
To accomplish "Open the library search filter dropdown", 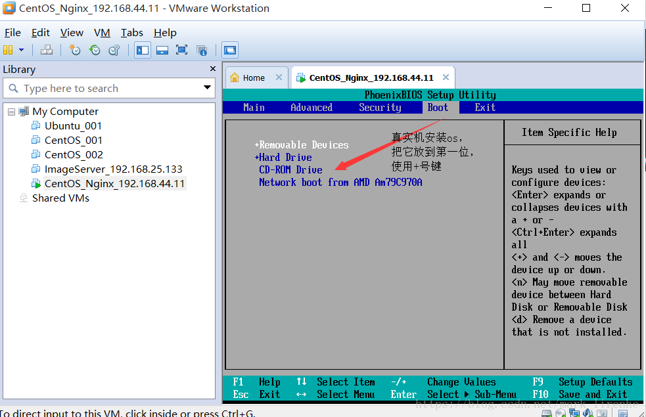I will (x=207, y=87).
